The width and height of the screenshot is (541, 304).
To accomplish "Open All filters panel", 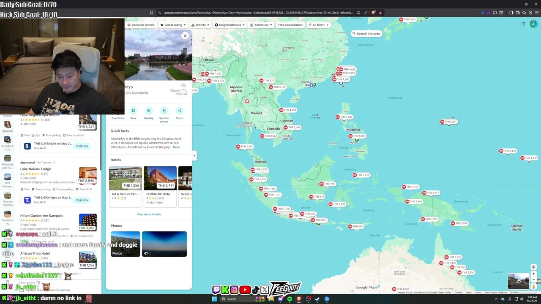I will [x=316, y=25].
